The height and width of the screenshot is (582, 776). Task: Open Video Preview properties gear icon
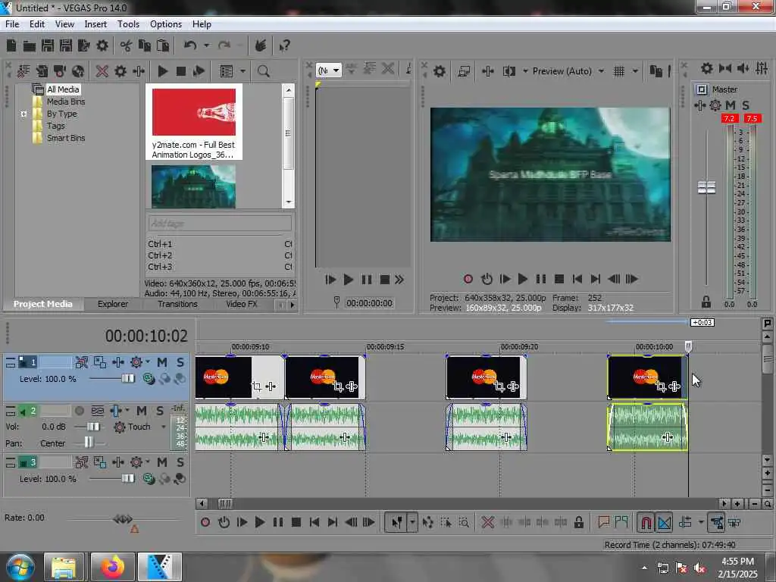click(x=440, y=71)
